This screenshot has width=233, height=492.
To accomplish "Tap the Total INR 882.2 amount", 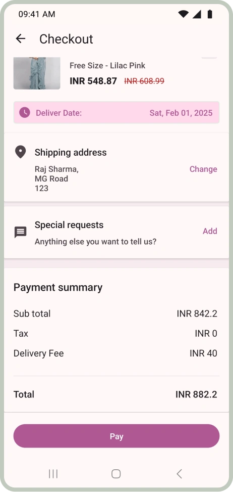I will (196, 394).
